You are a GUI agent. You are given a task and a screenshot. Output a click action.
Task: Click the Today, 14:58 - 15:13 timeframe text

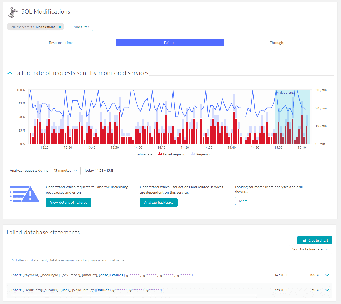(99, 171)
